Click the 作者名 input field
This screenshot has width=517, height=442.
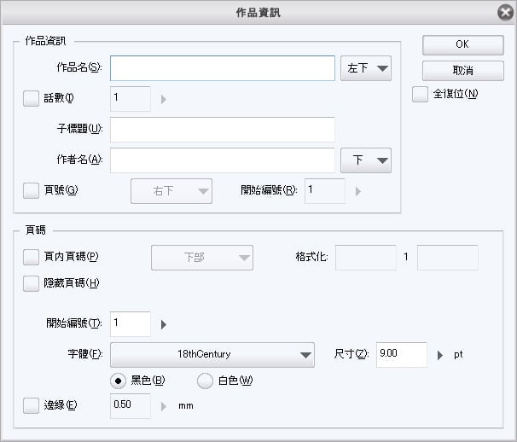pos(222,160)
